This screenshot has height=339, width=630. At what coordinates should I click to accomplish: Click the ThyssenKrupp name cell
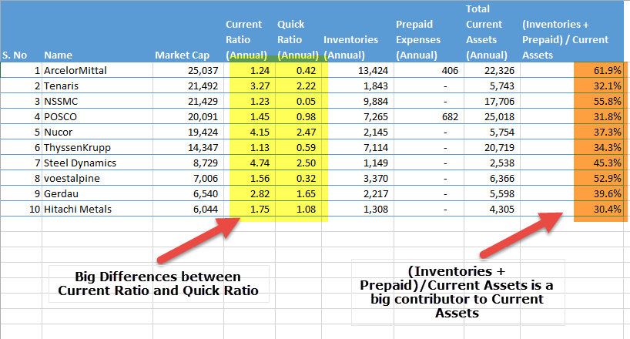[97, 147]
